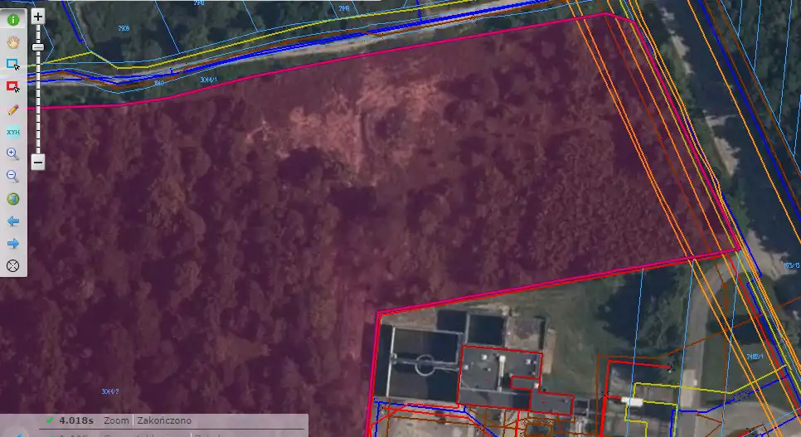
Task: Choose the blue rectangle selection tool
Action: (13, 65)
